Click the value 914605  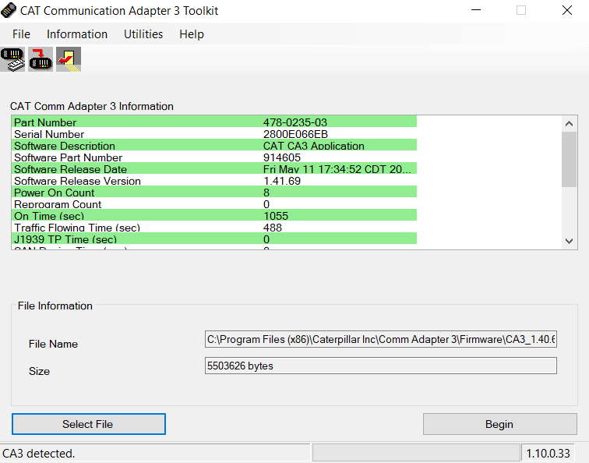point(282,157)
